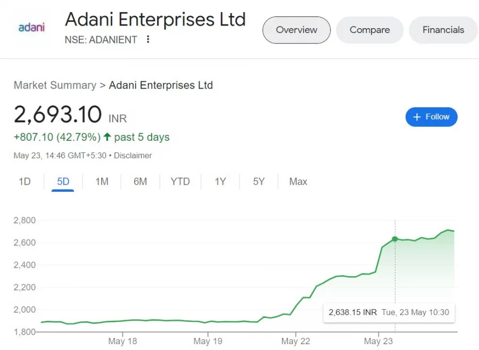Click the green data point on the chart

click(395, 238)
